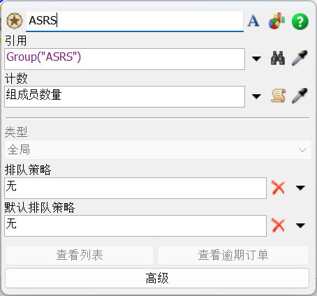Expand the 默认排队策略 dropdown arrow
This screenshot has width=317, height=296.
[x=300, y=225]
